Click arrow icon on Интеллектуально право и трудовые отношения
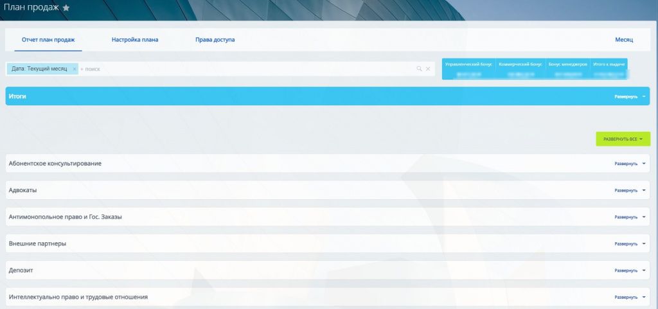 (645, 297)
